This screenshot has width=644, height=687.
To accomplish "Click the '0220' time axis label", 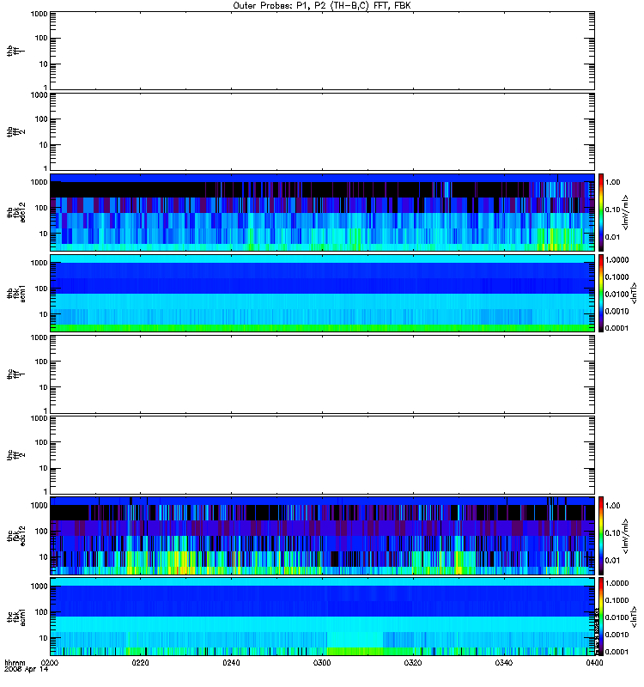I will (x=141, y=662).
